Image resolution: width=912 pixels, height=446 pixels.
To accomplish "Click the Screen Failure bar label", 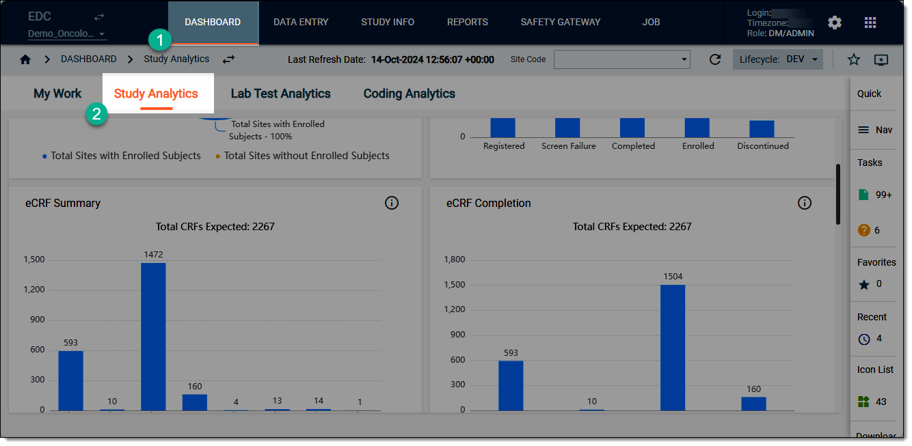I will pyautogui.click(x=569, y=146).
